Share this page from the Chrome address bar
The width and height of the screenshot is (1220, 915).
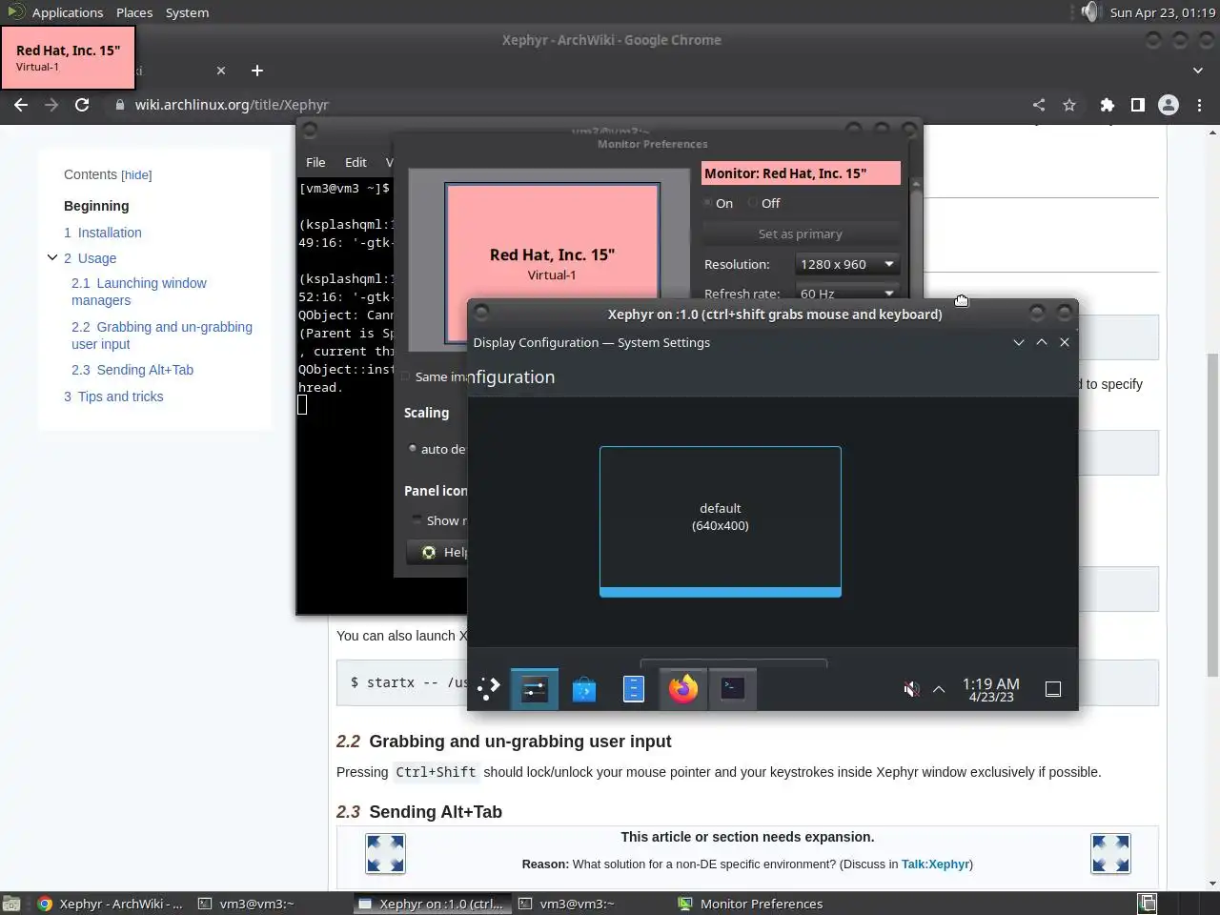point(1039,105)
